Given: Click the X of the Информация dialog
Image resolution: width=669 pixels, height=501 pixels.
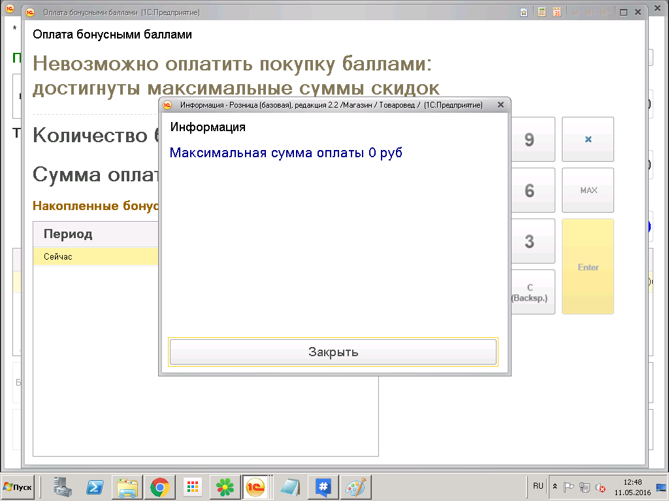Looking at the screenshot, I should click(x=500, y=104).
